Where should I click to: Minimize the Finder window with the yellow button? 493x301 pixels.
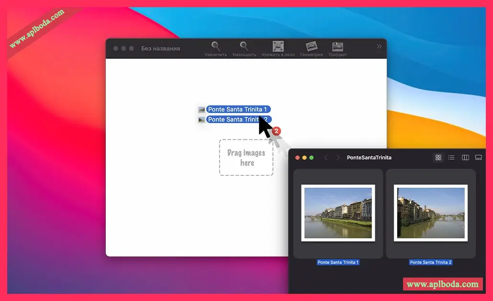304,158
